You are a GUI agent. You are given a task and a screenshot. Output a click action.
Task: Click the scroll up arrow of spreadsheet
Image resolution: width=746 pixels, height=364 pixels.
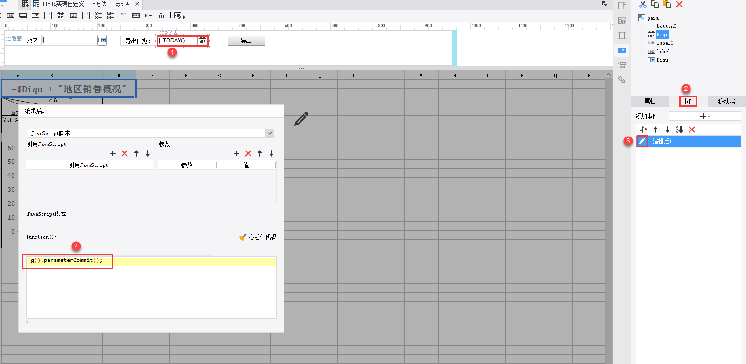click(x=608, y=75)
